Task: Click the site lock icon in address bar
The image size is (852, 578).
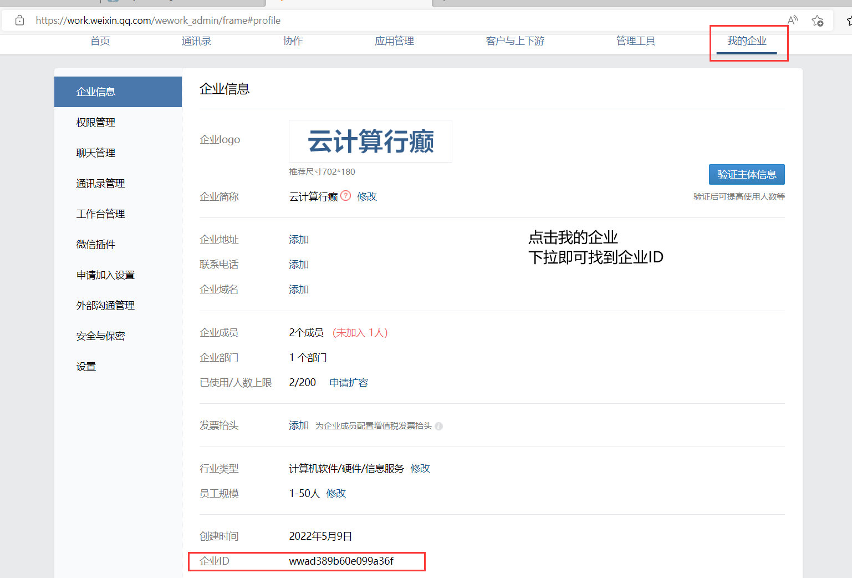Action: pyautogui.click(x=20, y=21)
